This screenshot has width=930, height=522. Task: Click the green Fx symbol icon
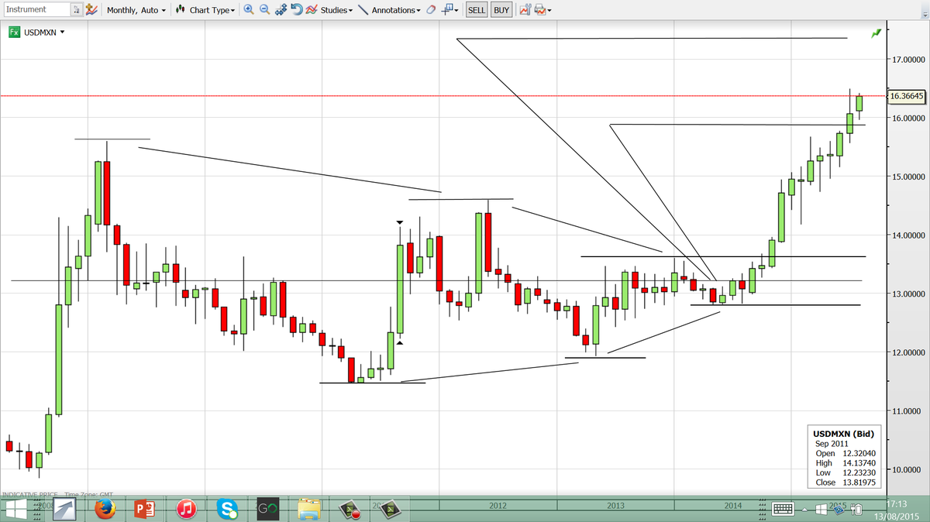pos(14,32)
